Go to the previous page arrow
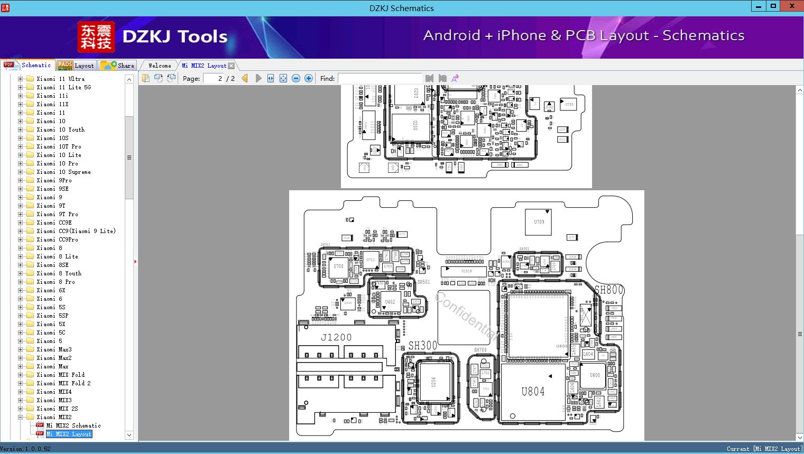Screen dimensions: 804x454 pyautogui.click(x=245, y=78)
